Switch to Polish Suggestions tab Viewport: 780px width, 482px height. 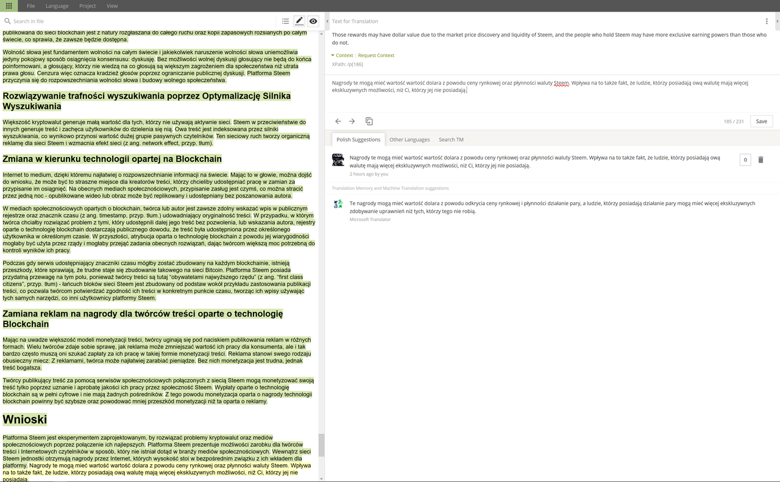pos(358,139)
